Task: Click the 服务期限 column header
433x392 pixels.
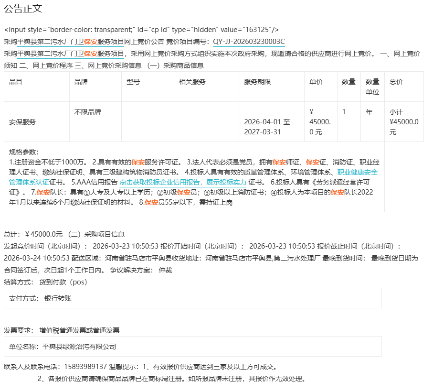Action: click(x=257, y=82)
